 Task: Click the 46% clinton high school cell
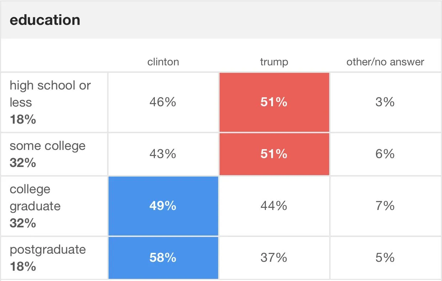click(163, 102)
